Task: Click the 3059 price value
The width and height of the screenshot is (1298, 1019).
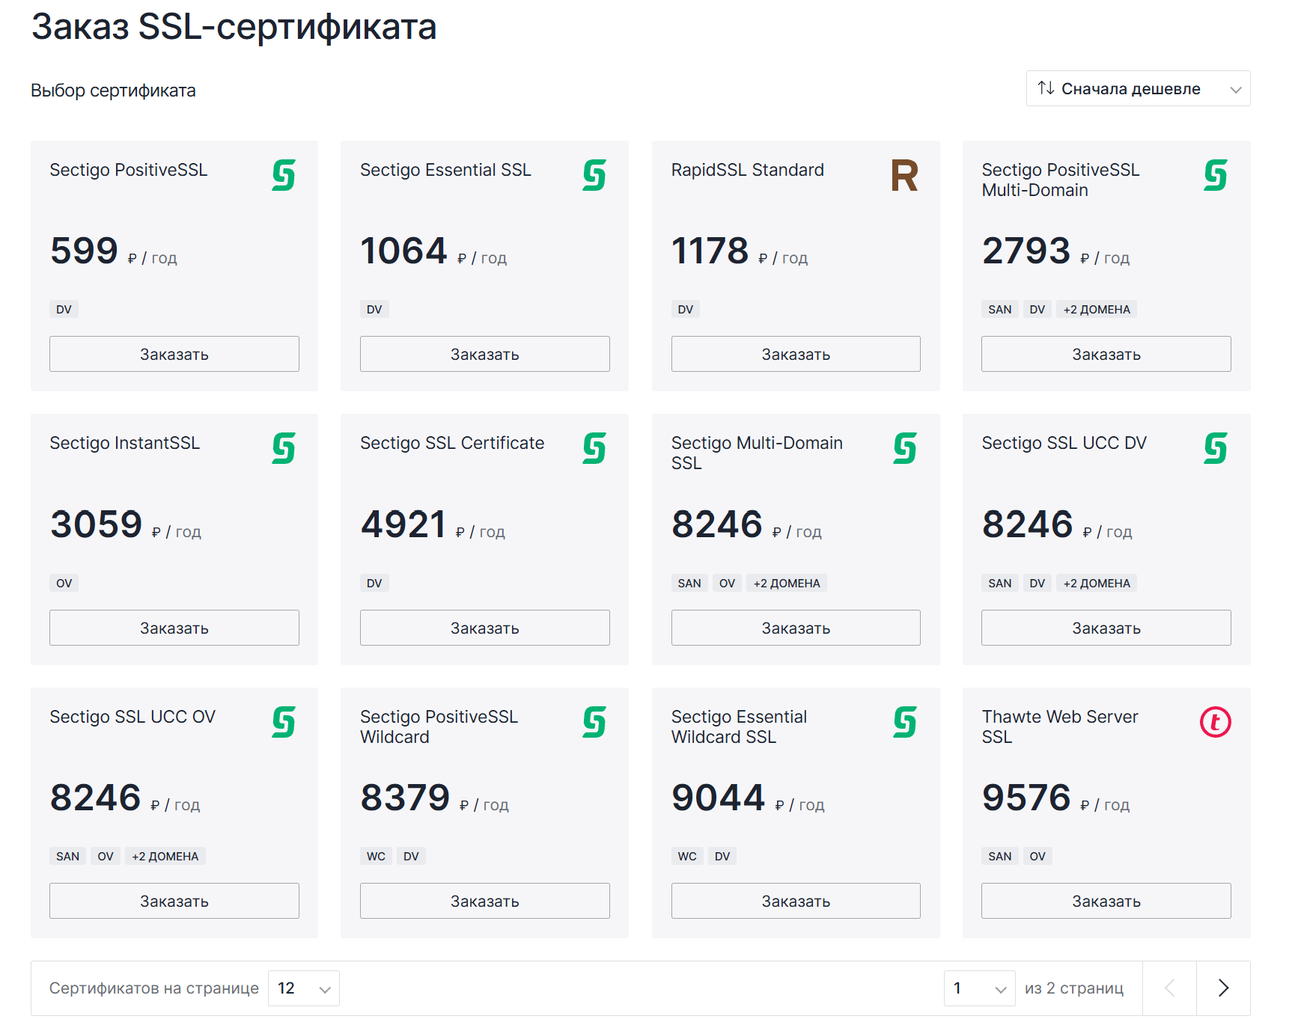Action: pyautogui.click(x=96, y=524)
